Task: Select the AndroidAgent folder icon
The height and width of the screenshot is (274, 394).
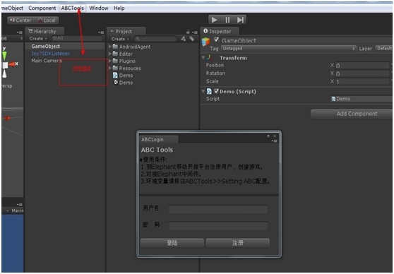Action: point(115,47)
